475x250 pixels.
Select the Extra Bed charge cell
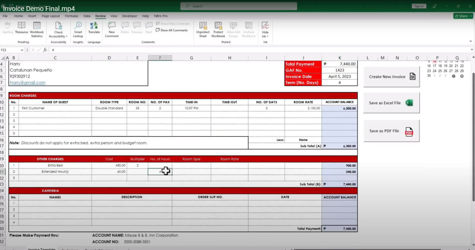55,165
